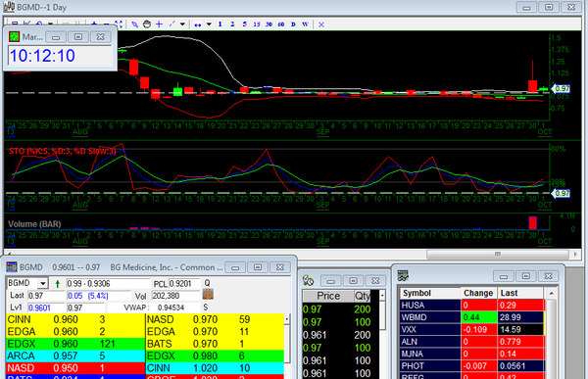This screenshot has height=379, width=588.
Task: Select the CINN 1.020 ask row
Action: 215,368
